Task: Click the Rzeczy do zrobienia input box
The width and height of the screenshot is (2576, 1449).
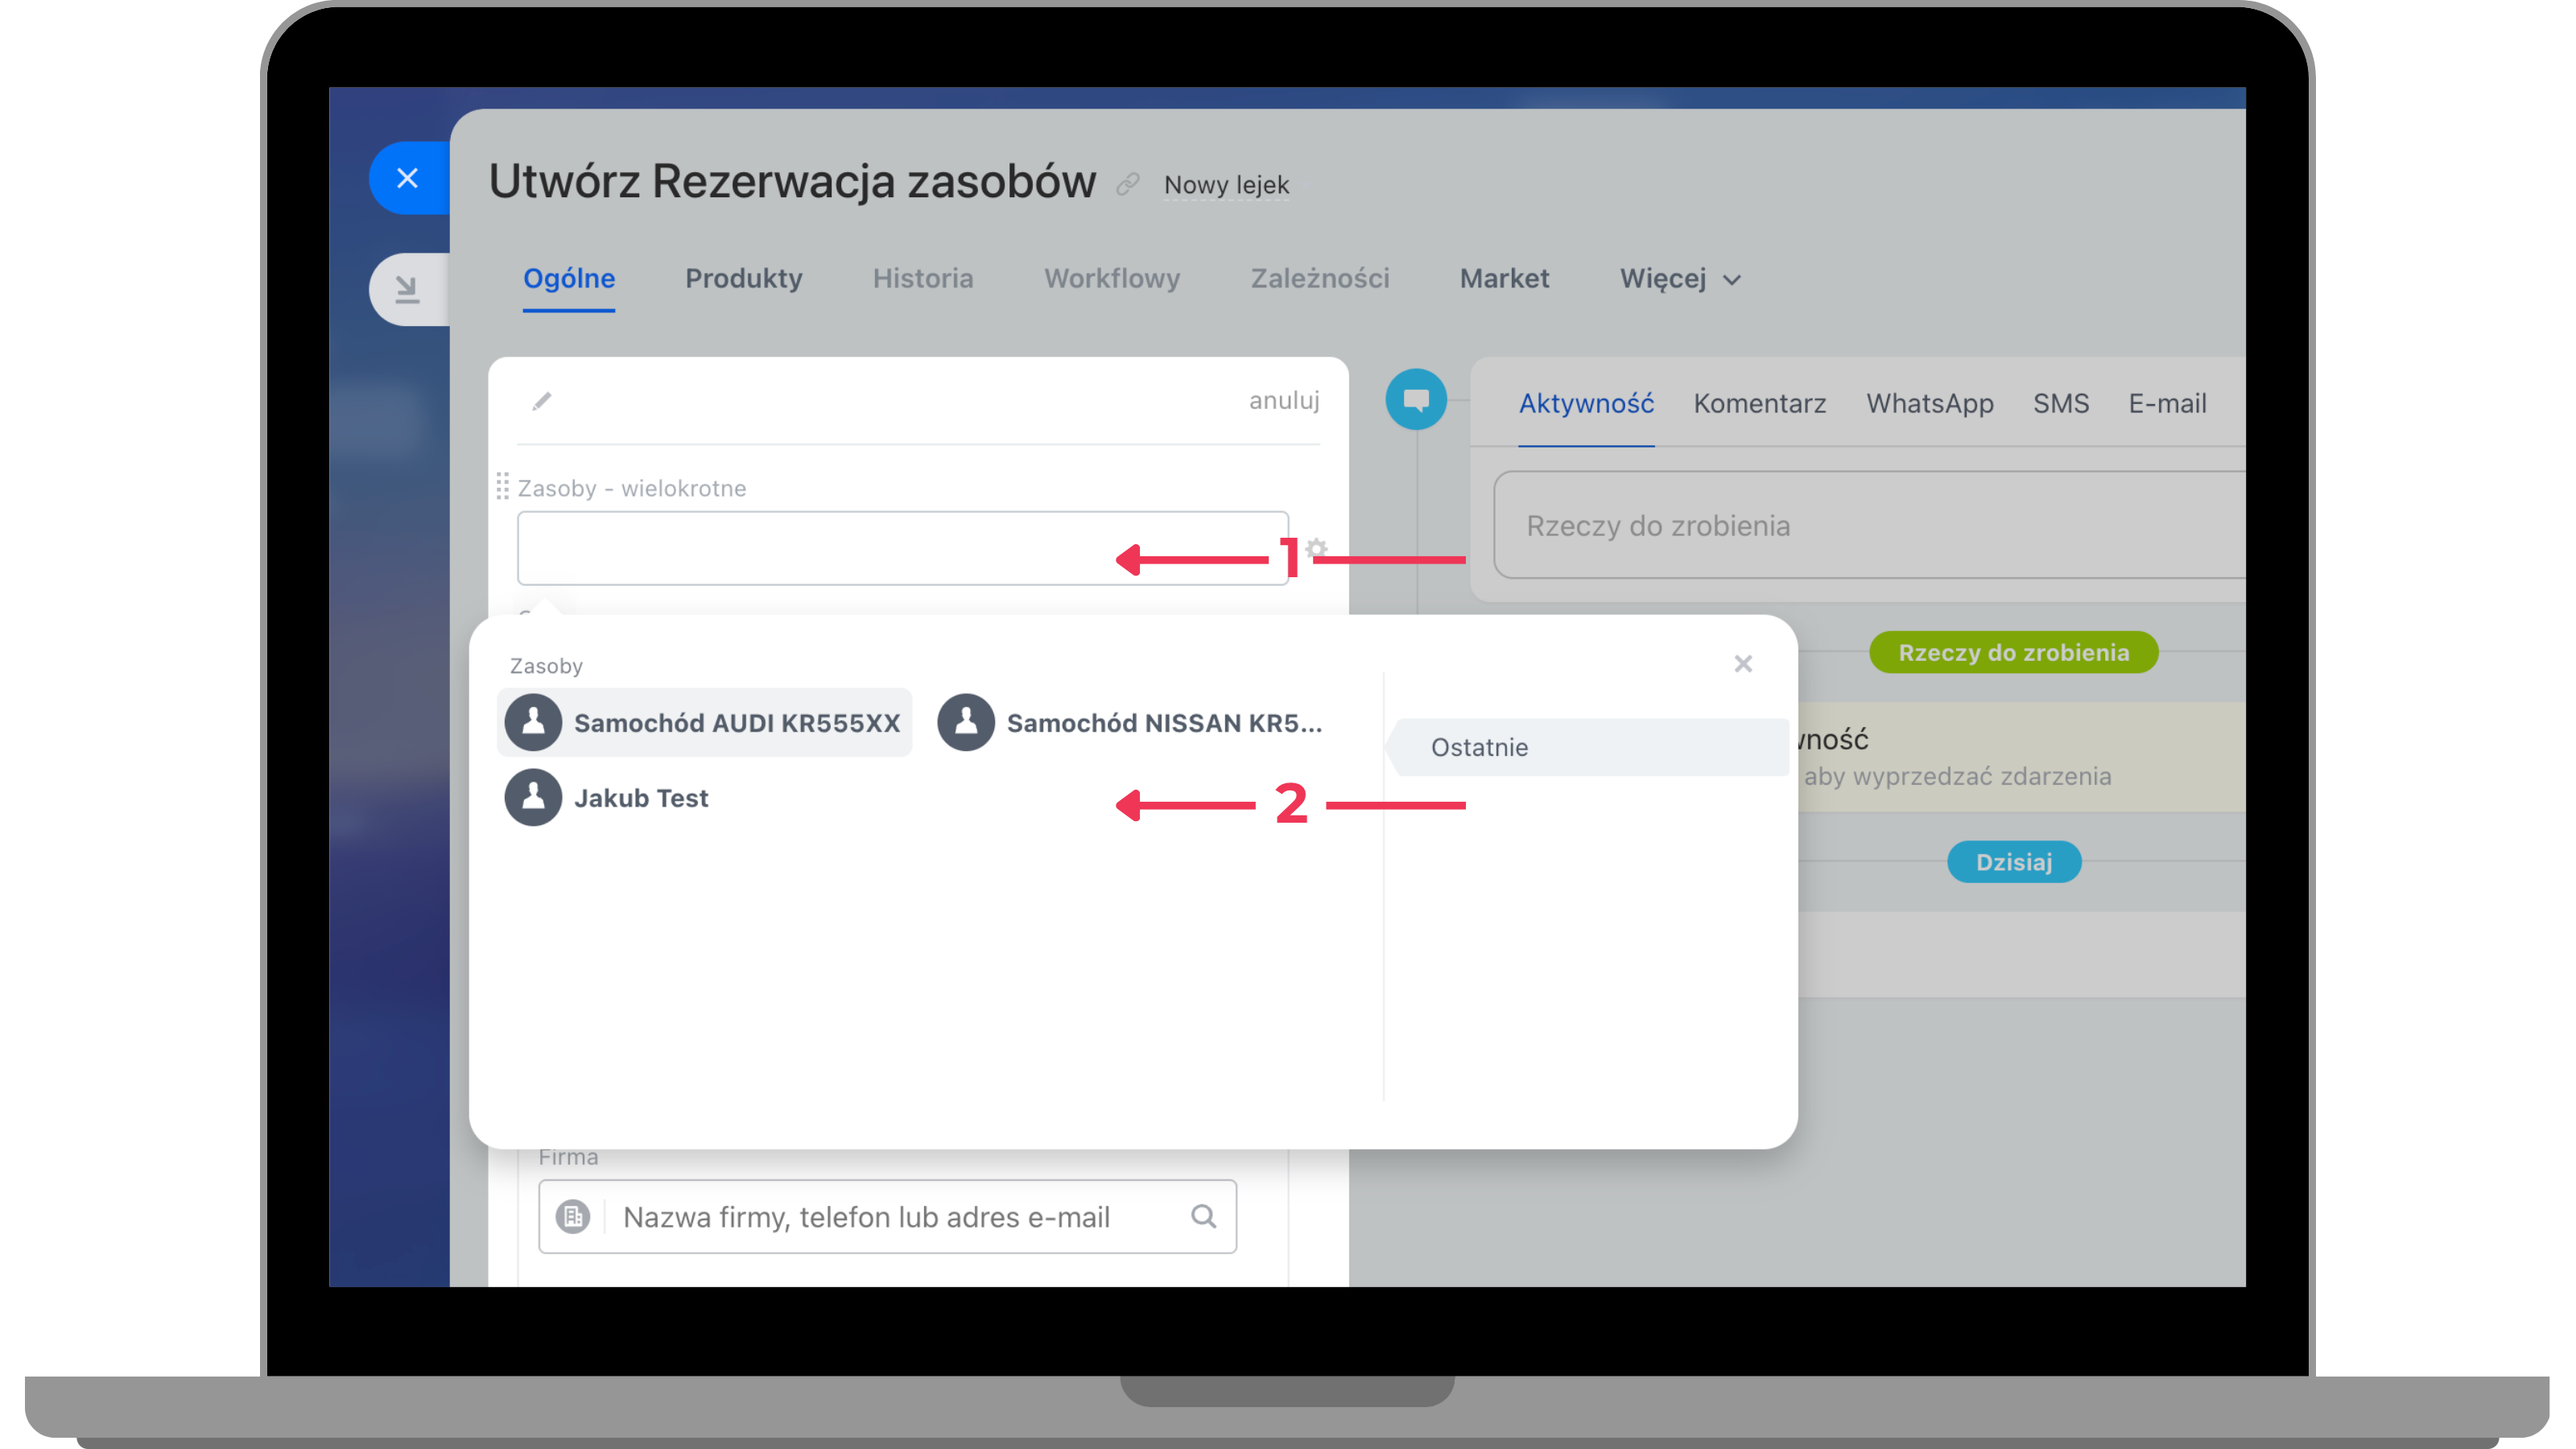Action: [x=1870, y=525]
